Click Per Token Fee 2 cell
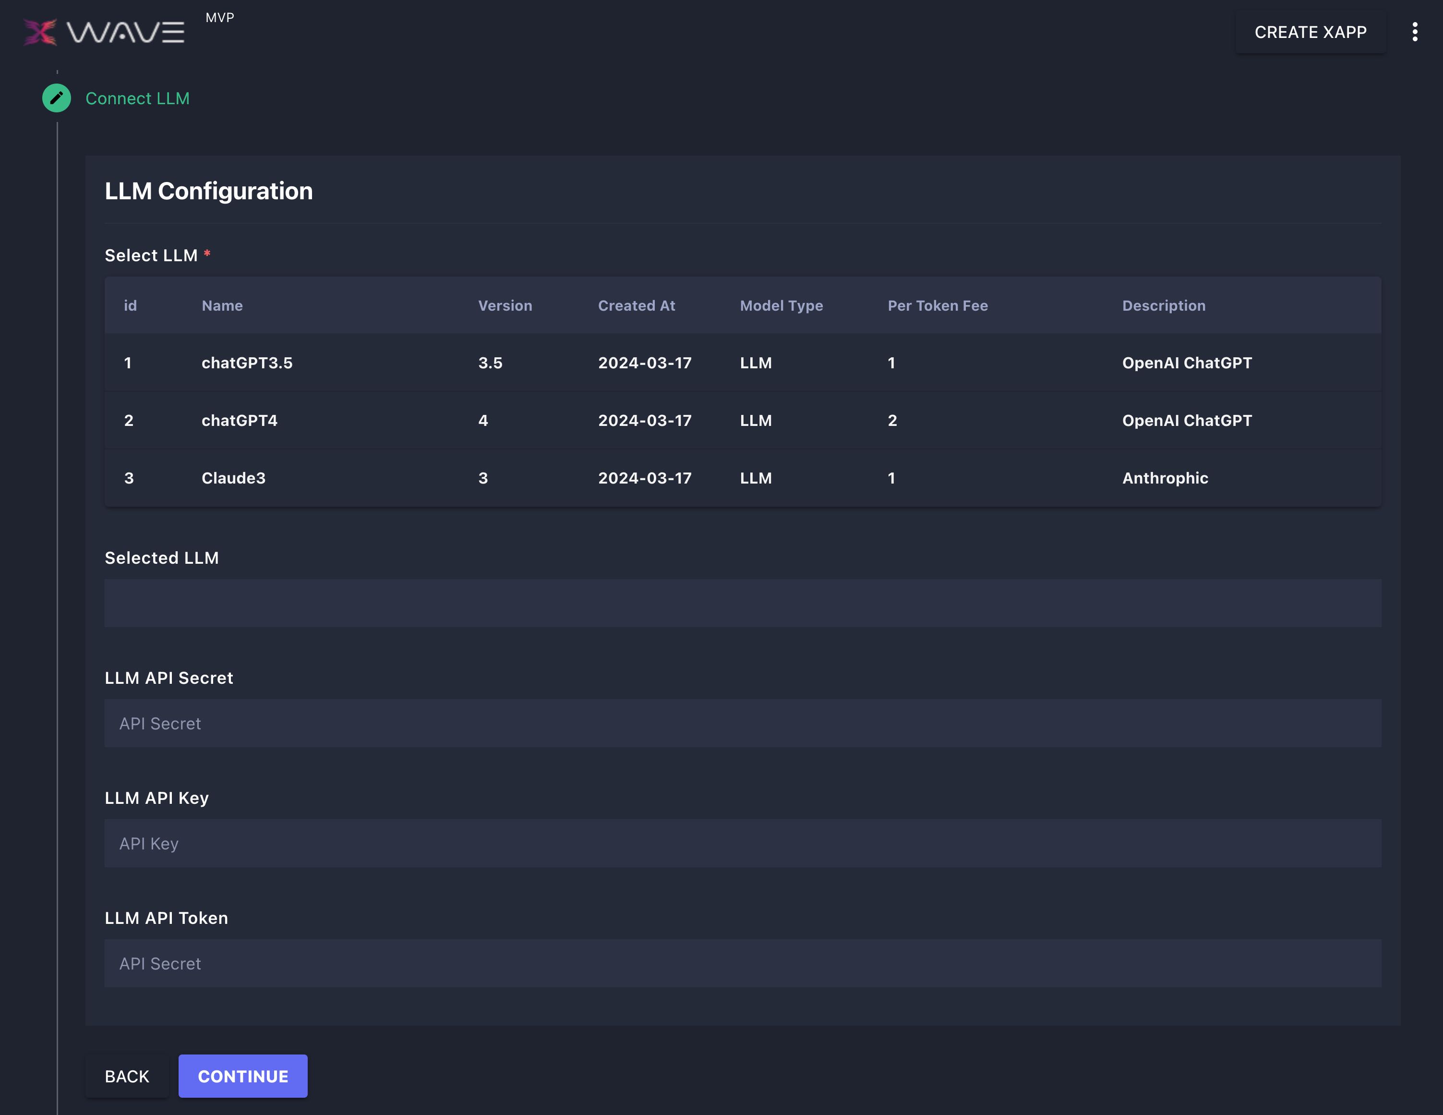The height and width of the screenshot is (1115, 1443). pyautogui.click(x=892, y=420)
